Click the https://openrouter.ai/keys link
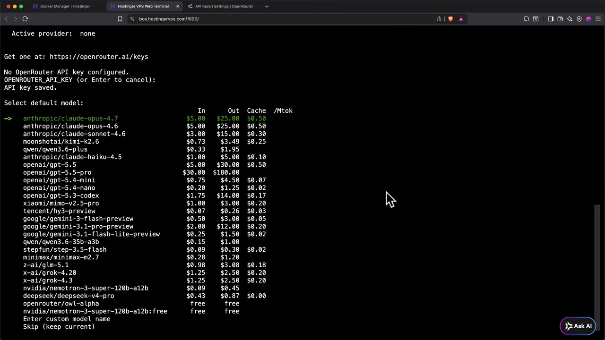Image resolution: width=605 pixels, height=340 pixels. [99, 57]
